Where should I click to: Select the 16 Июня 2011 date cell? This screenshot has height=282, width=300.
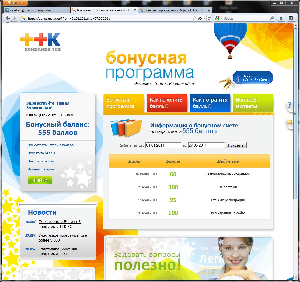(x=146, y=174)
